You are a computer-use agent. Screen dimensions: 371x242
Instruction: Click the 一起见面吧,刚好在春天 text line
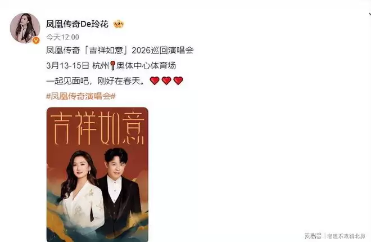tap(95, 81)
